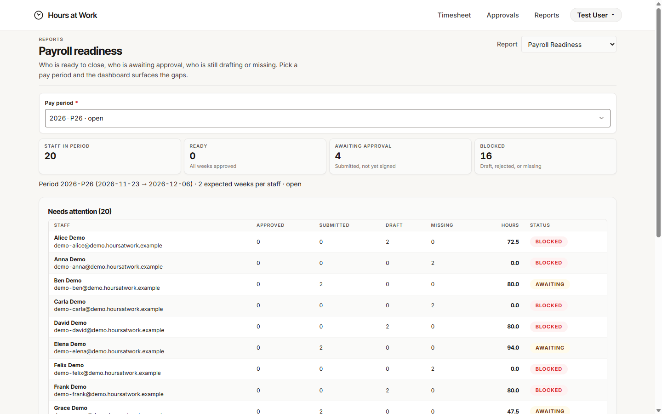Click the STATUS column header
This screenshot has height=414, width=662.
click(x=540, y=225)
